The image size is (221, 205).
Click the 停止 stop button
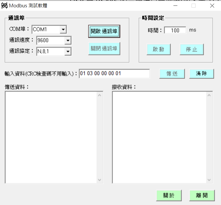[192, 49]
